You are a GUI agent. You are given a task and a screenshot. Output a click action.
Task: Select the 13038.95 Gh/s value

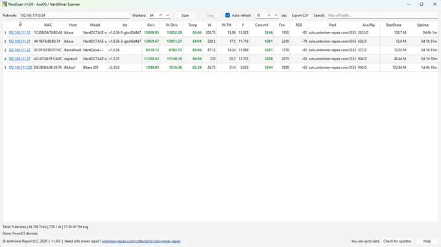pos(151,32)
